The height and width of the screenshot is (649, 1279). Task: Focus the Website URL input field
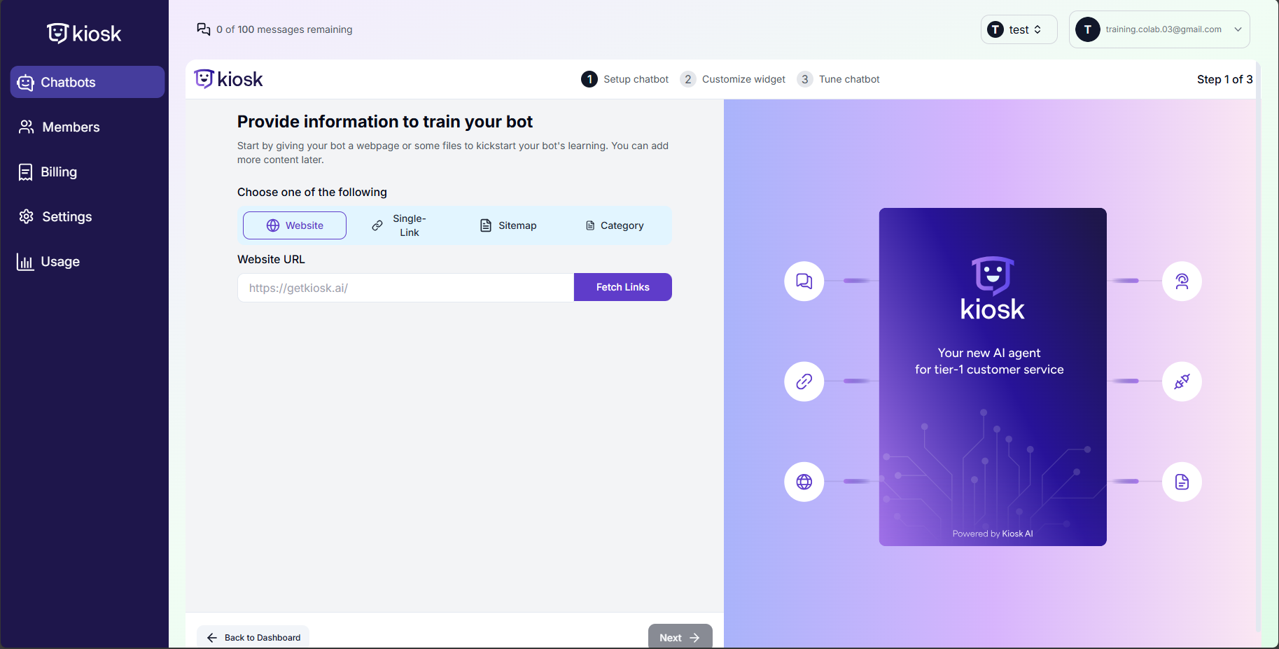[x=405, y=288]
